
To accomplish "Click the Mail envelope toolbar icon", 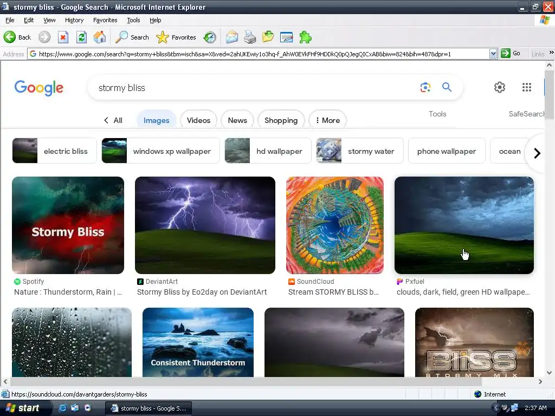I will (x=232, y=37).
